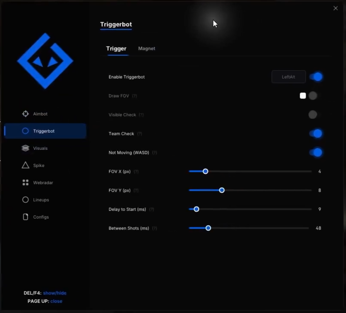Open the Spike triangle icon section
Image resolution: width=346 pixels, height=313 pixels.
[x=25, y=165]
